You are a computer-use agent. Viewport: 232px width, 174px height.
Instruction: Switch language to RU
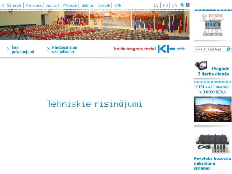[165, 5]
